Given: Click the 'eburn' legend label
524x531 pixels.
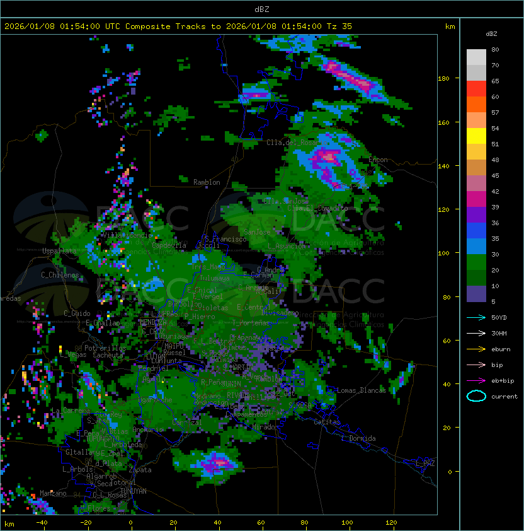Looking at the screenshot, I should [501, 349].
